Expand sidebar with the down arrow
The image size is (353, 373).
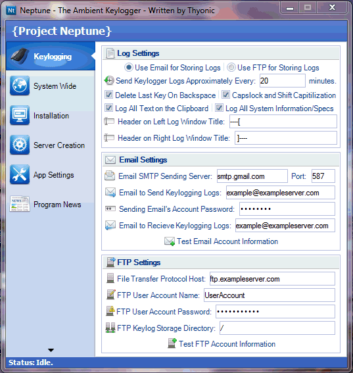[x=51, y=350]
